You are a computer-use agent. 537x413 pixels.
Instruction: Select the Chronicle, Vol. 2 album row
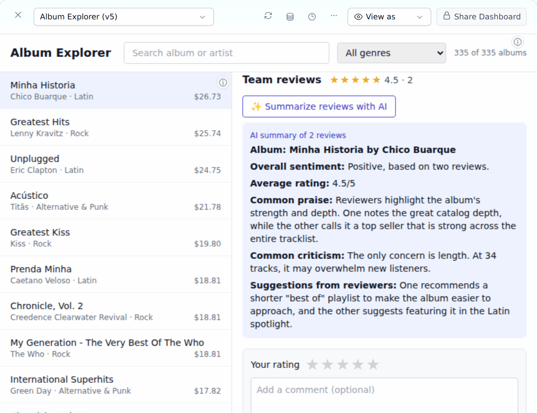click(116, 311)
